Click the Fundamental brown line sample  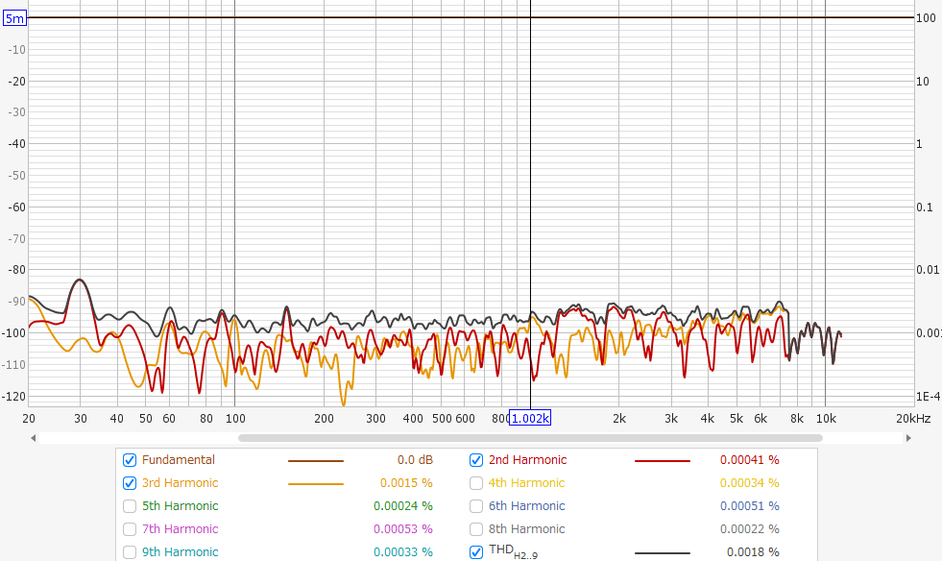315,461
